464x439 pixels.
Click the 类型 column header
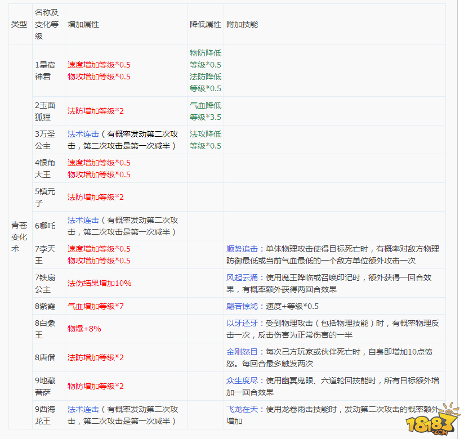click(x=19, y=25)
